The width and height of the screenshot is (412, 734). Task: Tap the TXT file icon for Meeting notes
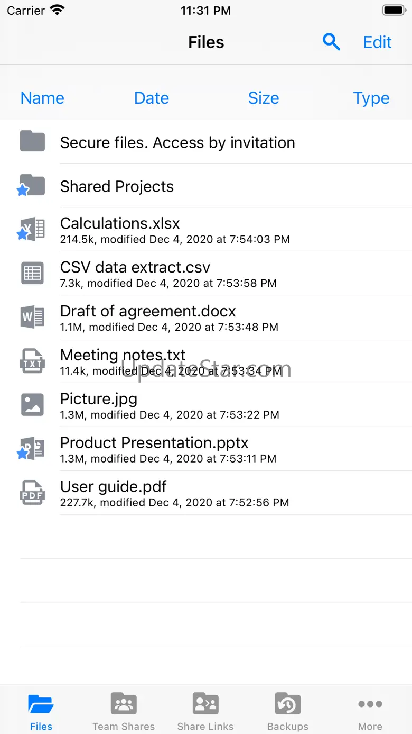coord(32,361)
